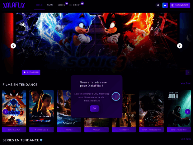Click the 'Gladiator II' title label
The height and width of the screenshot is (145, 193).
point(124,130)
